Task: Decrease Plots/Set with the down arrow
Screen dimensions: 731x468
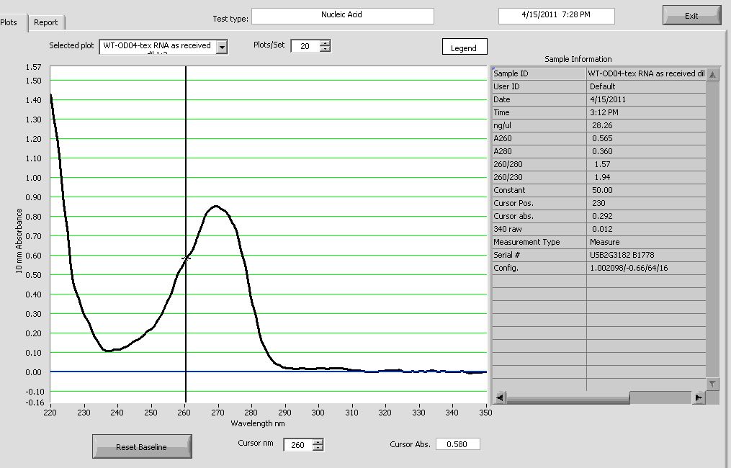Action: click(325, 50)
